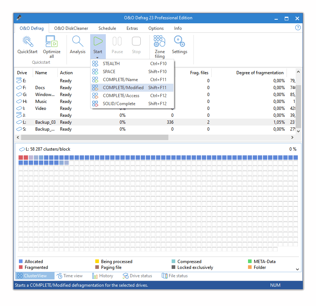Select the O&O Defrag tab
The image size is (316, 306).
click(32, 28)
